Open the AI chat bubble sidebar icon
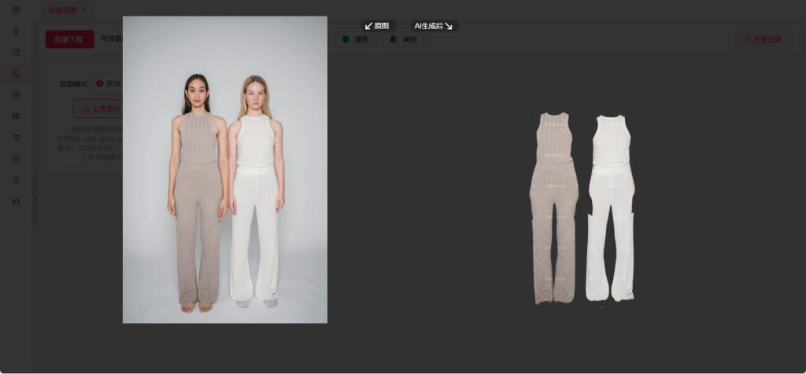Screen dimensions: 806x374 (16, 95)
